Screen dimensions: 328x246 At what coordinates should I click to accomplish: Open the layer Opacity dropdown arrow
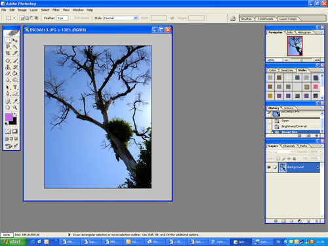coord(321,152)
